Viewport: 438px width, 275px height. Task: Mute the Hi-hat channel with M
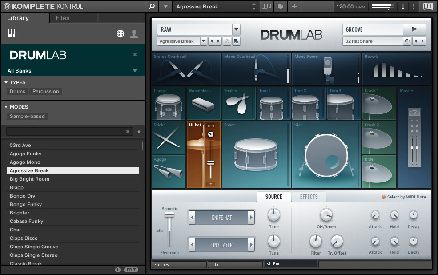[213, 126]
